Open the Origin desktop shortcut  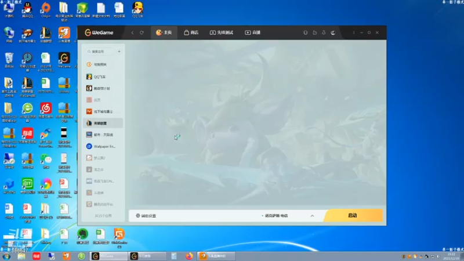point(46,10)
